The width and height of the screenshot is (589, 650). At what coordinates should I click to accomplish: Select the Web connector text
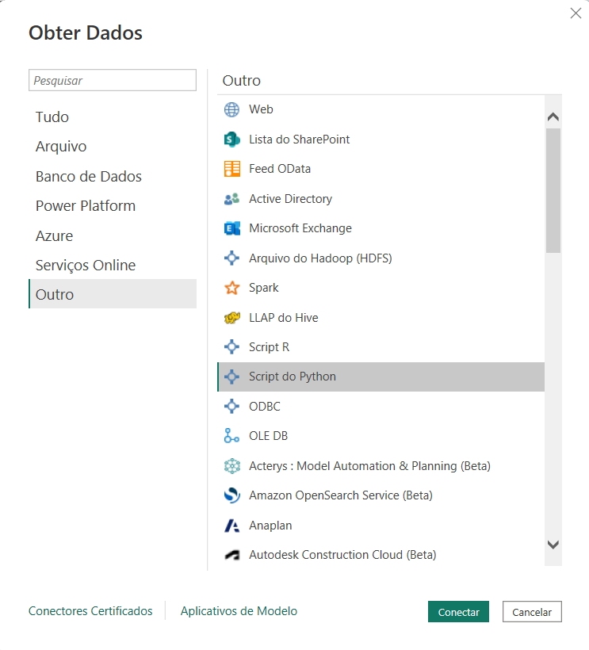[x=261, y=109]
